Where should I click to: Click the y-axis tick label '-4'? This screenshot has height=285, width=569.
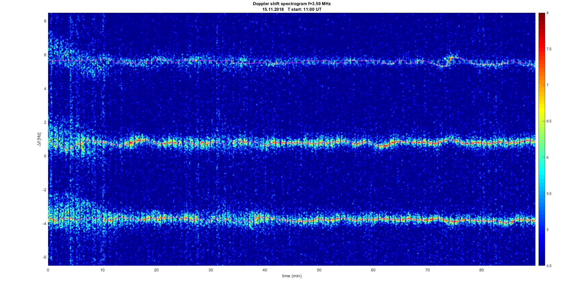[44, 224]
